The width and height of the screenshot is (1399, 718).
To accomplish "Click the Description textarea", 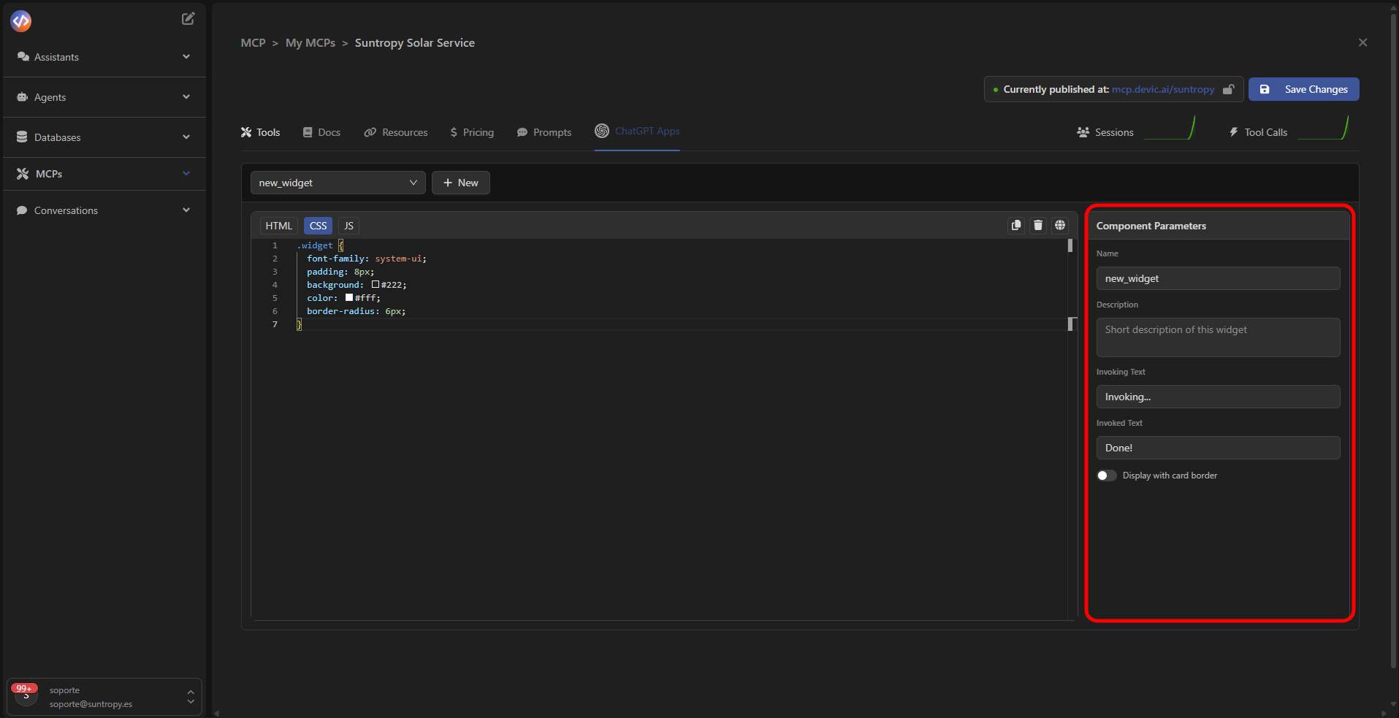I will coord(1218,337).
